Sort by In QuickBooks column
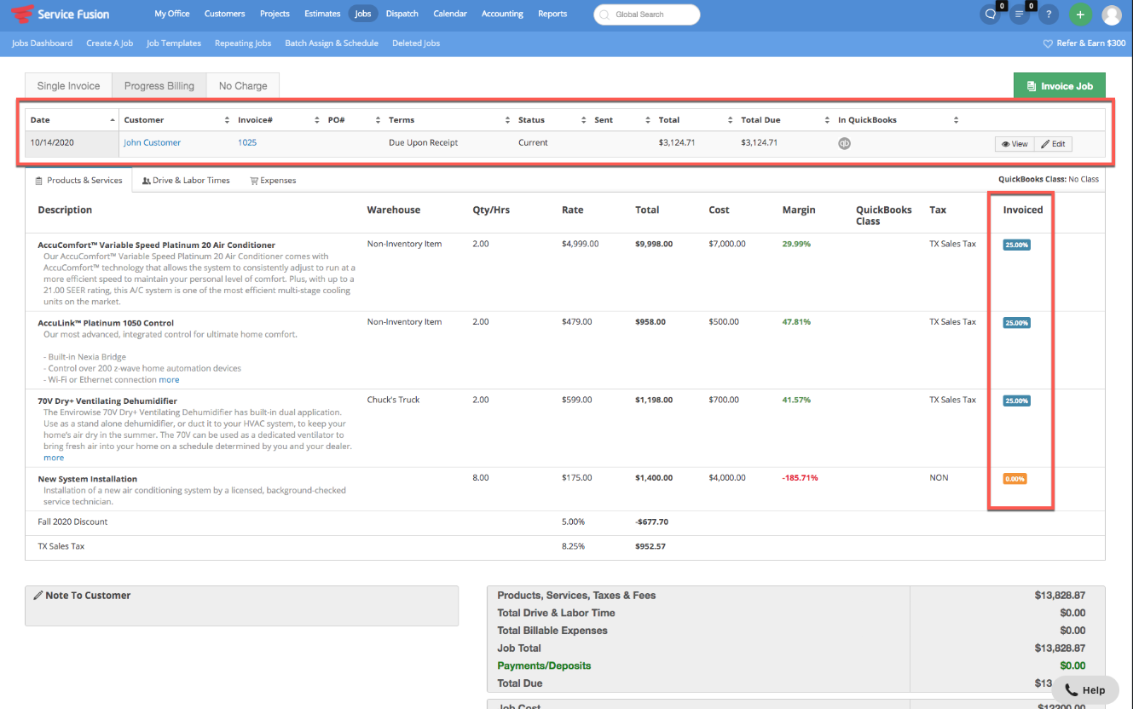Image resolution: width=1133 pixels, height=709 pixels. coord(897,120)
